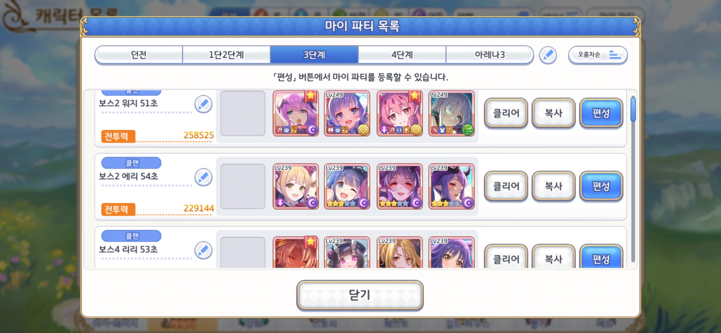Select pink-haired character in first party

coord(400,113)
